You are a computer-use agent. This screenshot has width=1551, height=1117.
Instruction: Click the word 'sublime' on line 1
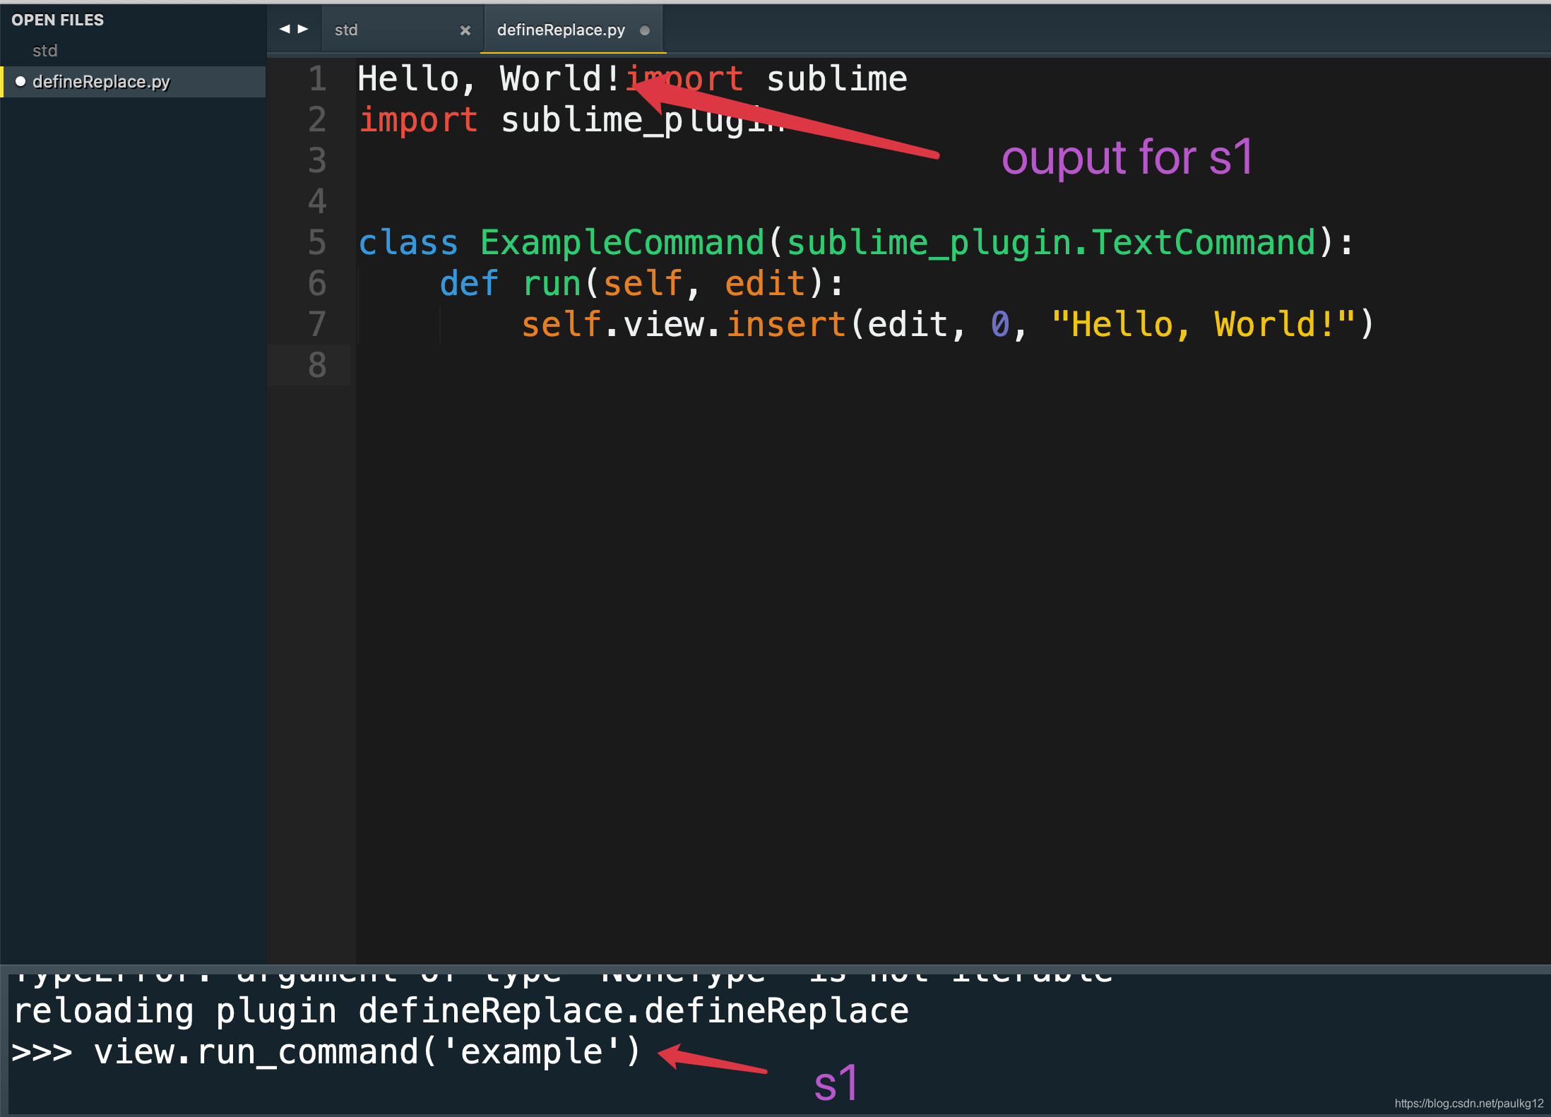click(837, 78)
